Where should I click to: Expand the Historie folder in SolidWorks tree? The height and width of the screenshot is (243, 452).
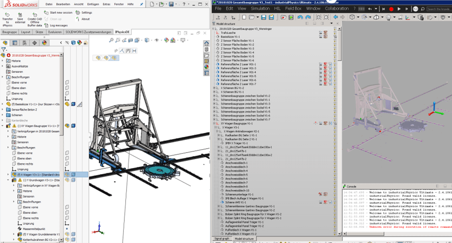(x=3, y=61)
